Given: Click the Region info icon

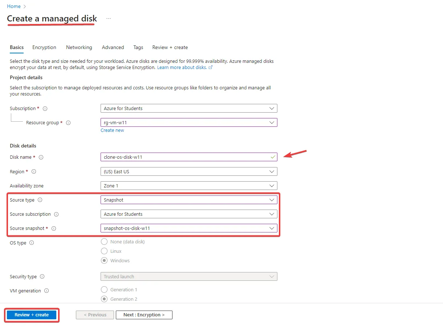Looking at the screenshot, I should [34, 171].
